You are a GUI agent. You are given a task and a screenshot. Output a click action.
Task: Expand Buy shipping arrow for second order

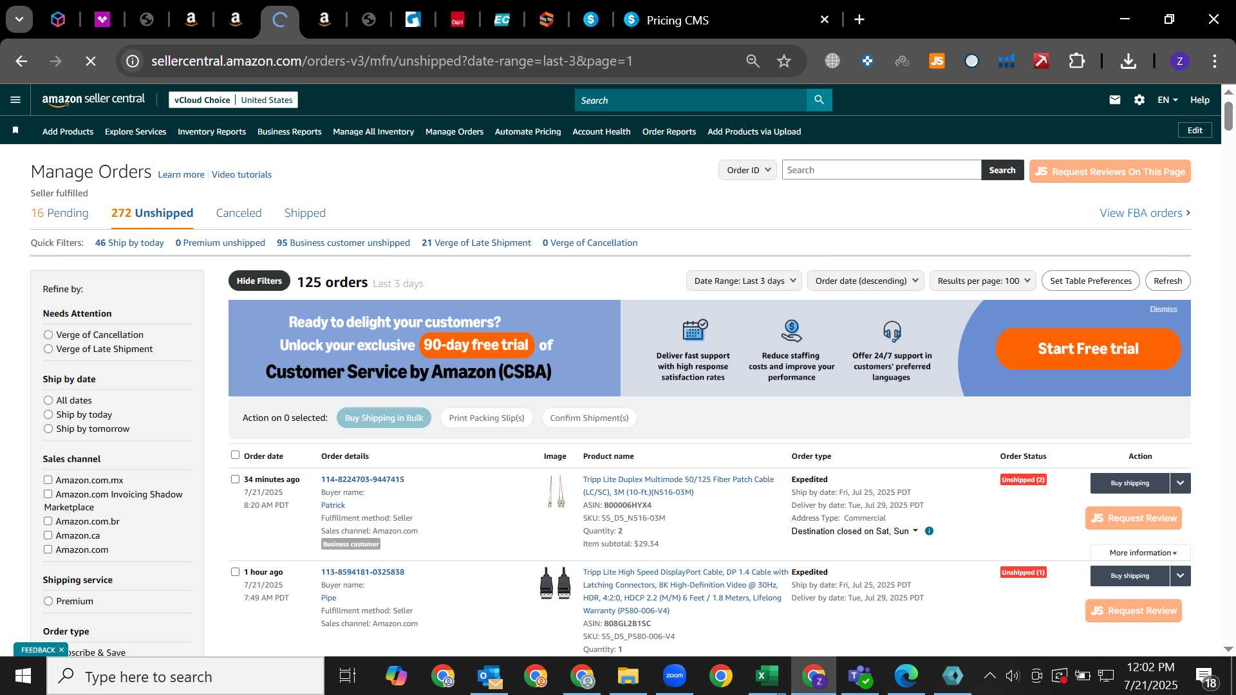1180,575
